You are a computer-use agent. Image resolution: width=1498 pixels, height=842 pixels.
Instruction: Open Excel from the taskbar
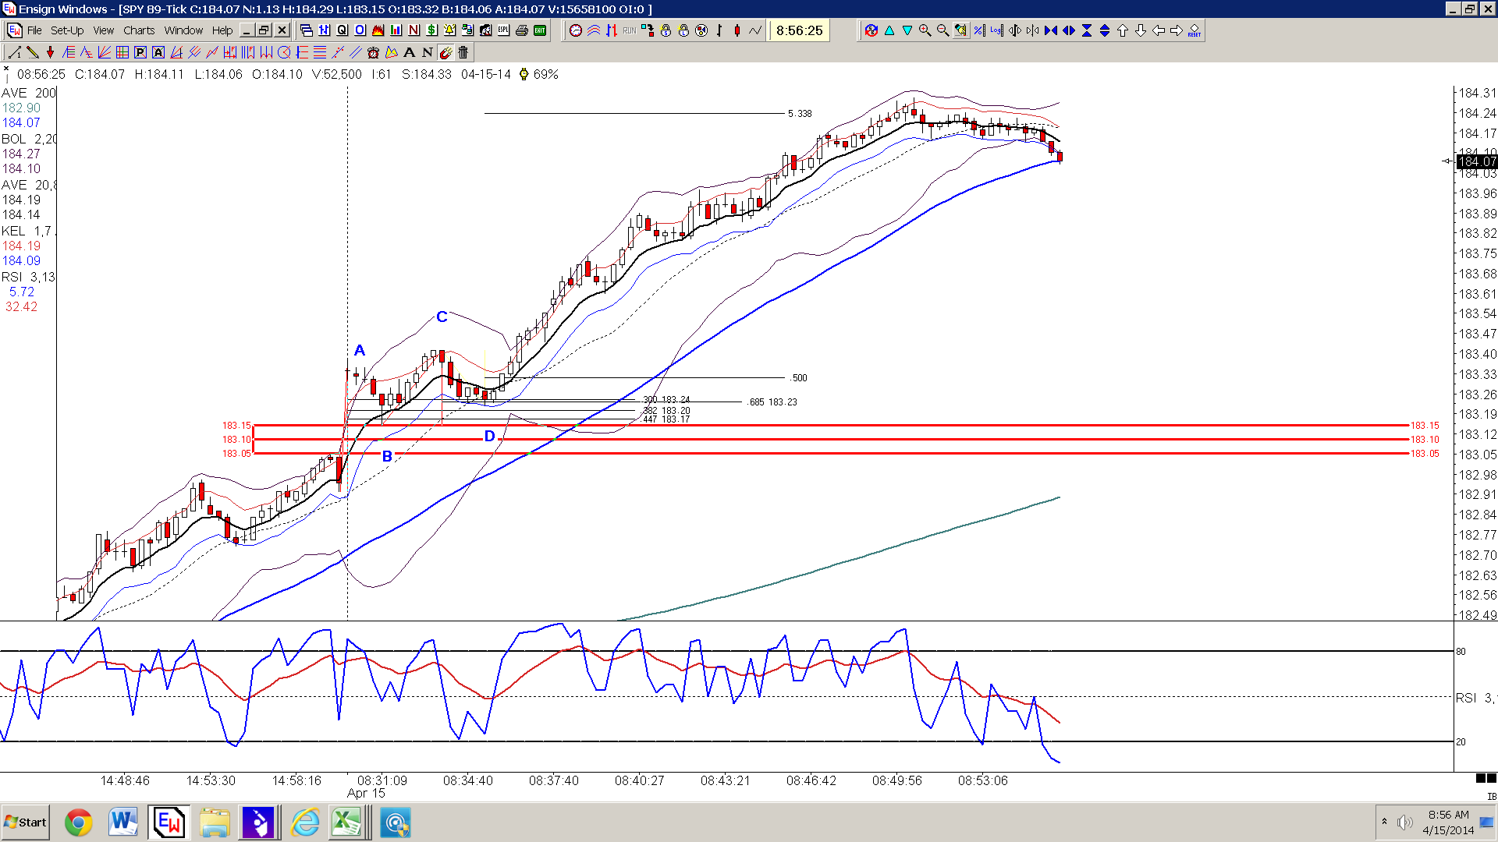coord(347,823)
